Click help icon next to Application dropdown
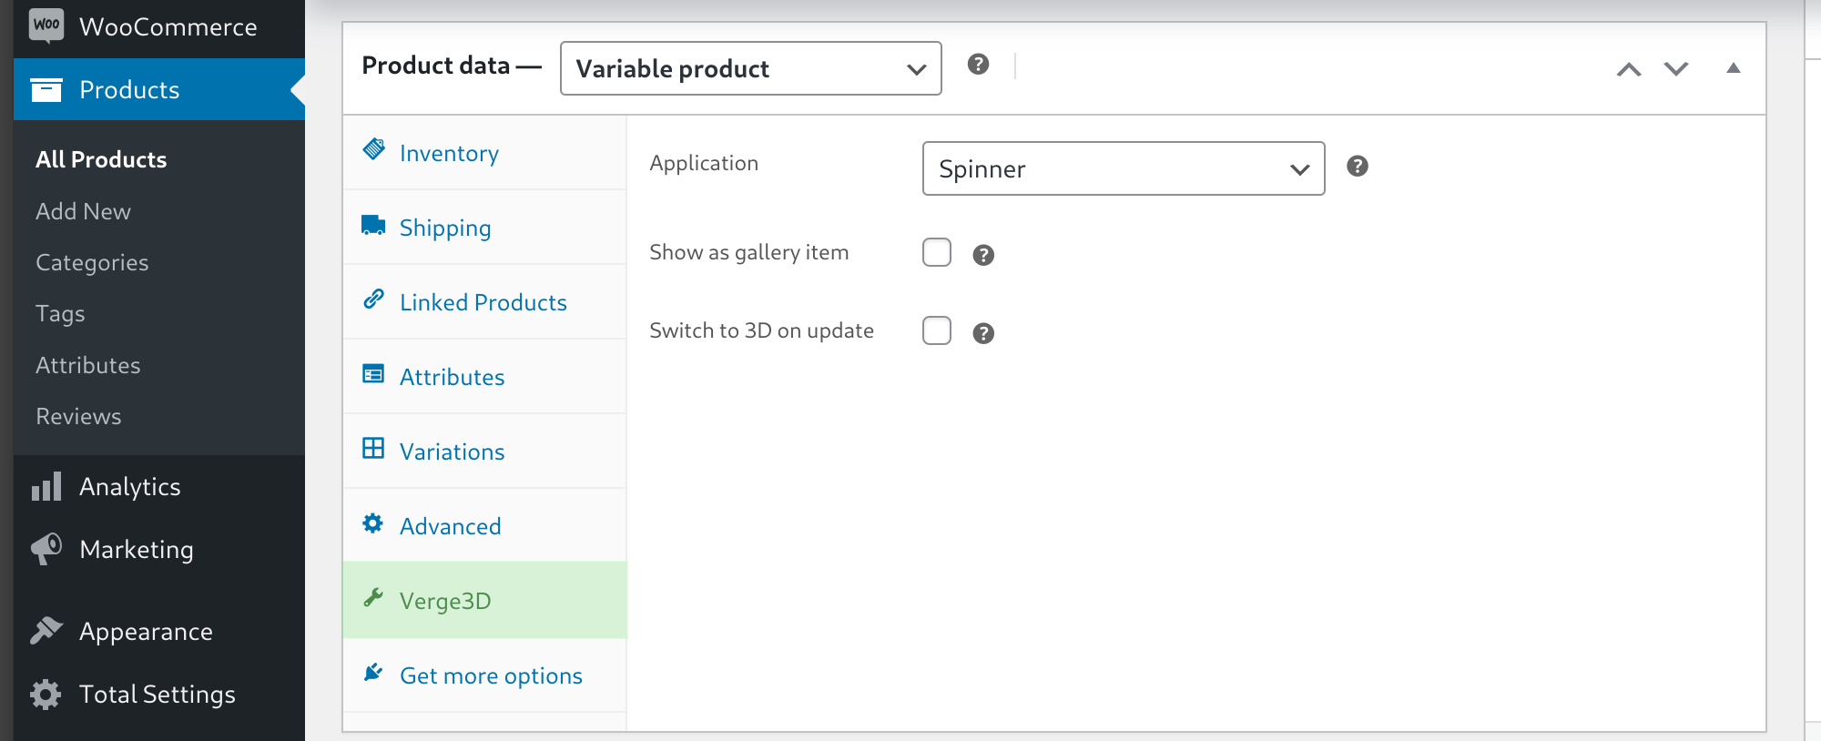Screen dimensions: 1821x741 tap(1358, 166)
